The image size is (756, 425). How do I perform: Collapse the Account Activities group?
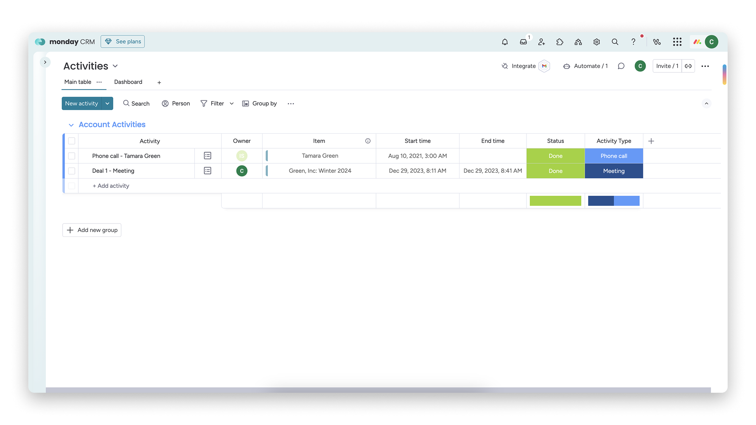(71, 125)
